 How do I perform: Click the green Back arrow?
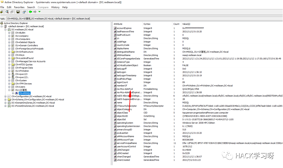(30, 12)
